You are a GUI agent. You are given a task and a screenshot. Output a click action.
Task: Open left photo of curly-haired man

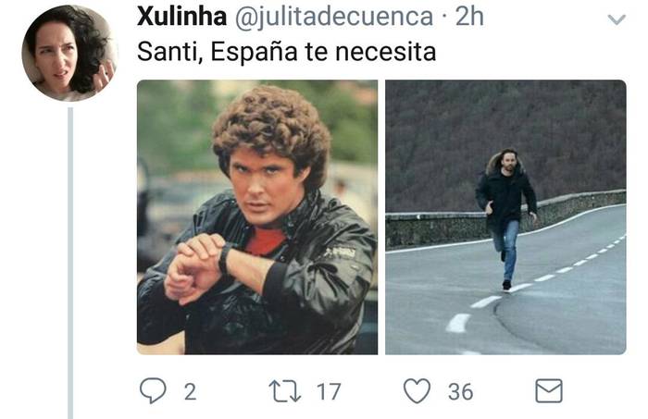click(257, 217)
